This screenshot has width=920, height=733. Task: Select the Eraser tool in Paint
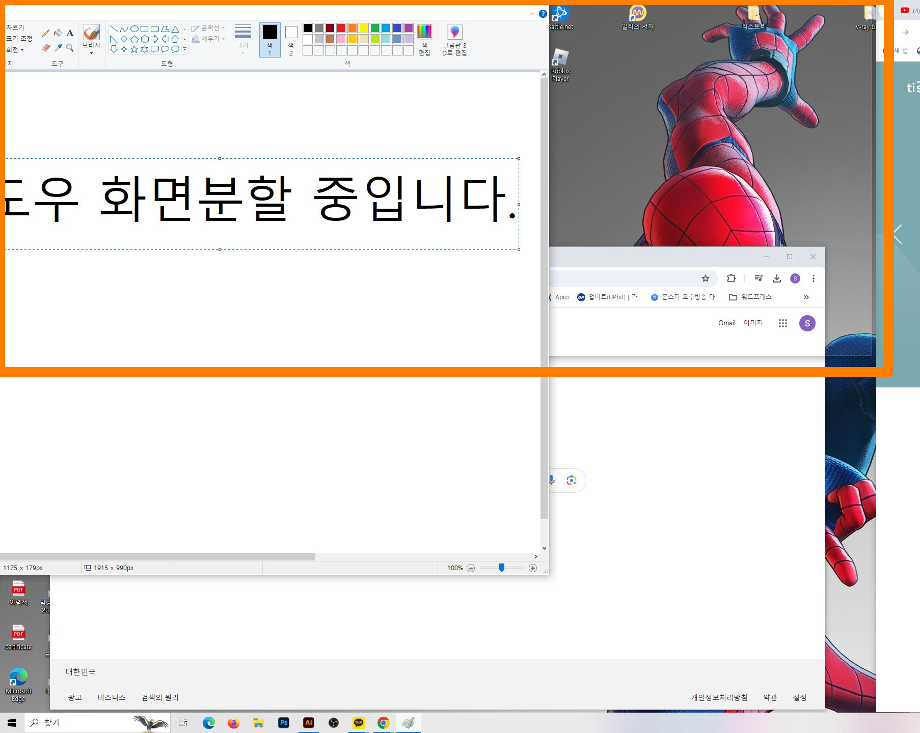point(46,48)
